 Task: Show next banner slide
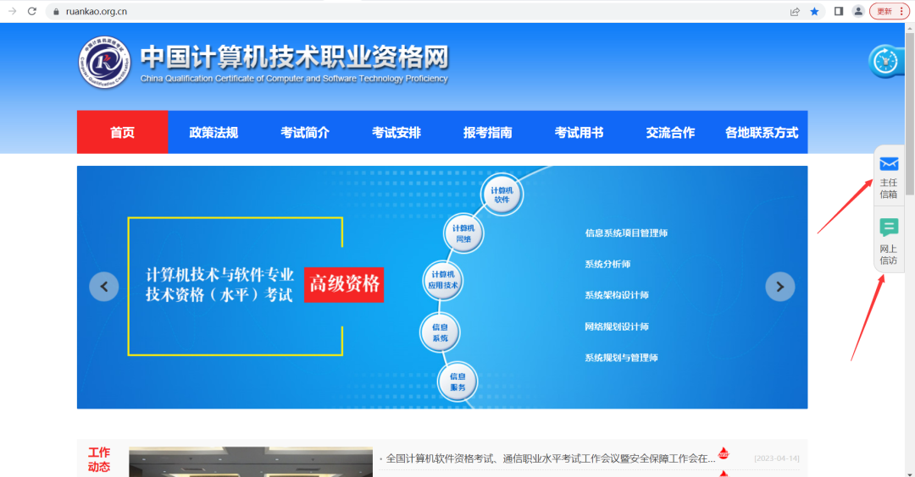(x=780, y=287)
